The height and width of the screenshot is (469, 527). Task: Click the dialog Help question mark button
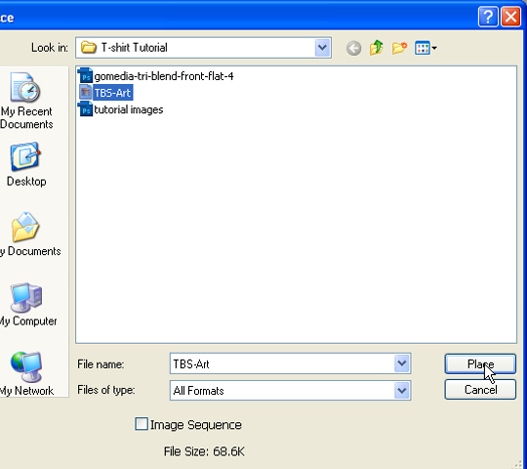[x=488, y=17]
